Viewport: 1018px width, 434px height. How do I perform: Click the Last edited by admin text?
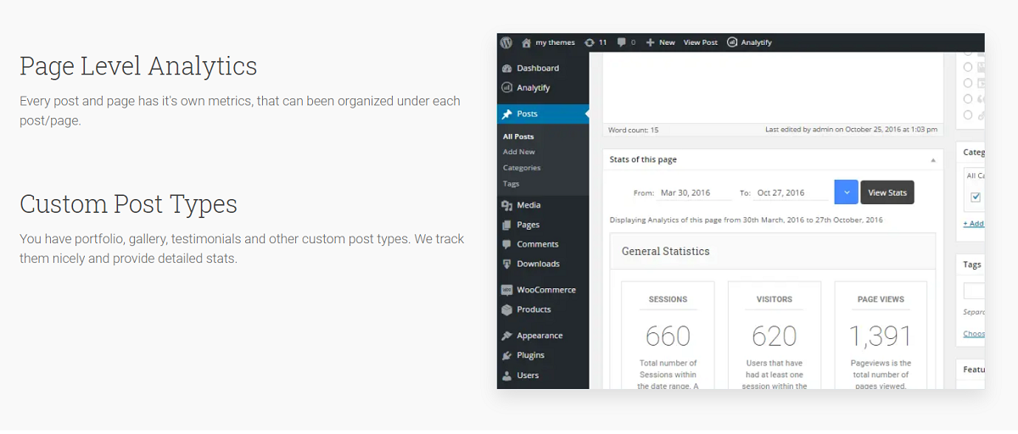pos(851,130)
